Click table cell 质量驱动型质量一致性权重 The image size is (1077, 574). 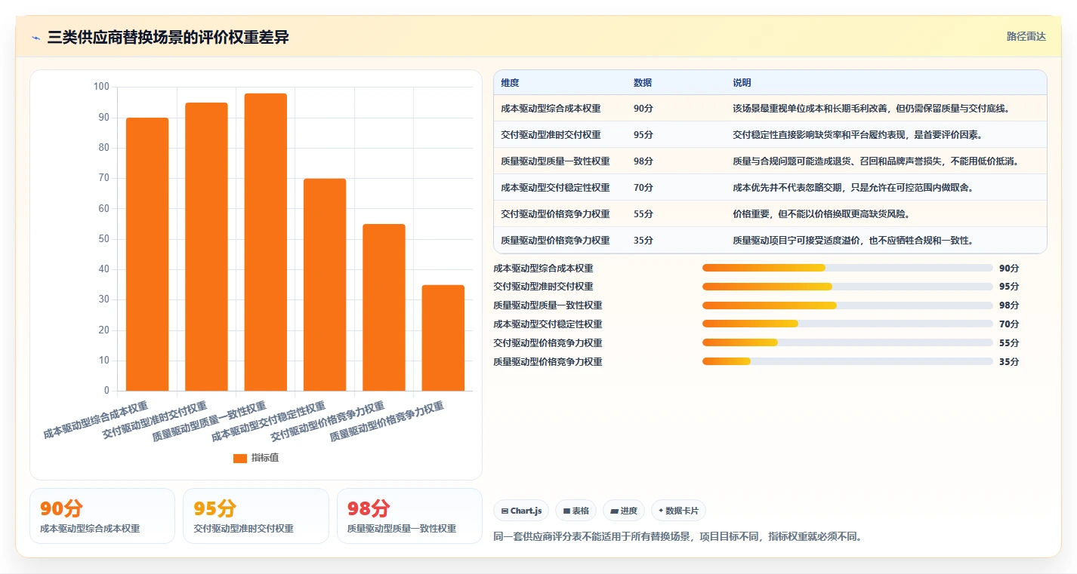click(x=555, y=161)
